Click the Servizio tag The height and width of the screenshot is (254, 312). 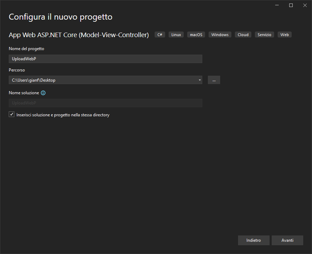click(x=264, y=35)
